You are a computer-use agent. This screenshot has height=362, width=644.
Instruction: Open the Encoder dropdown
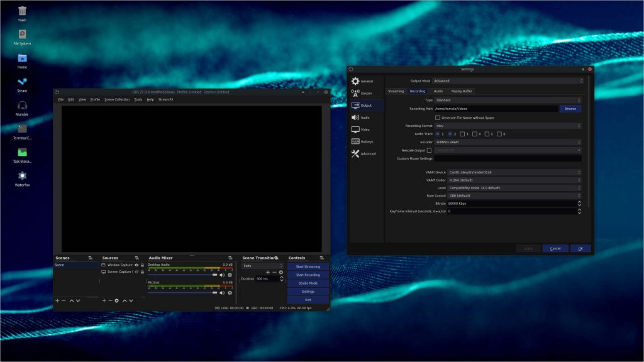click(x=508, y=142)
